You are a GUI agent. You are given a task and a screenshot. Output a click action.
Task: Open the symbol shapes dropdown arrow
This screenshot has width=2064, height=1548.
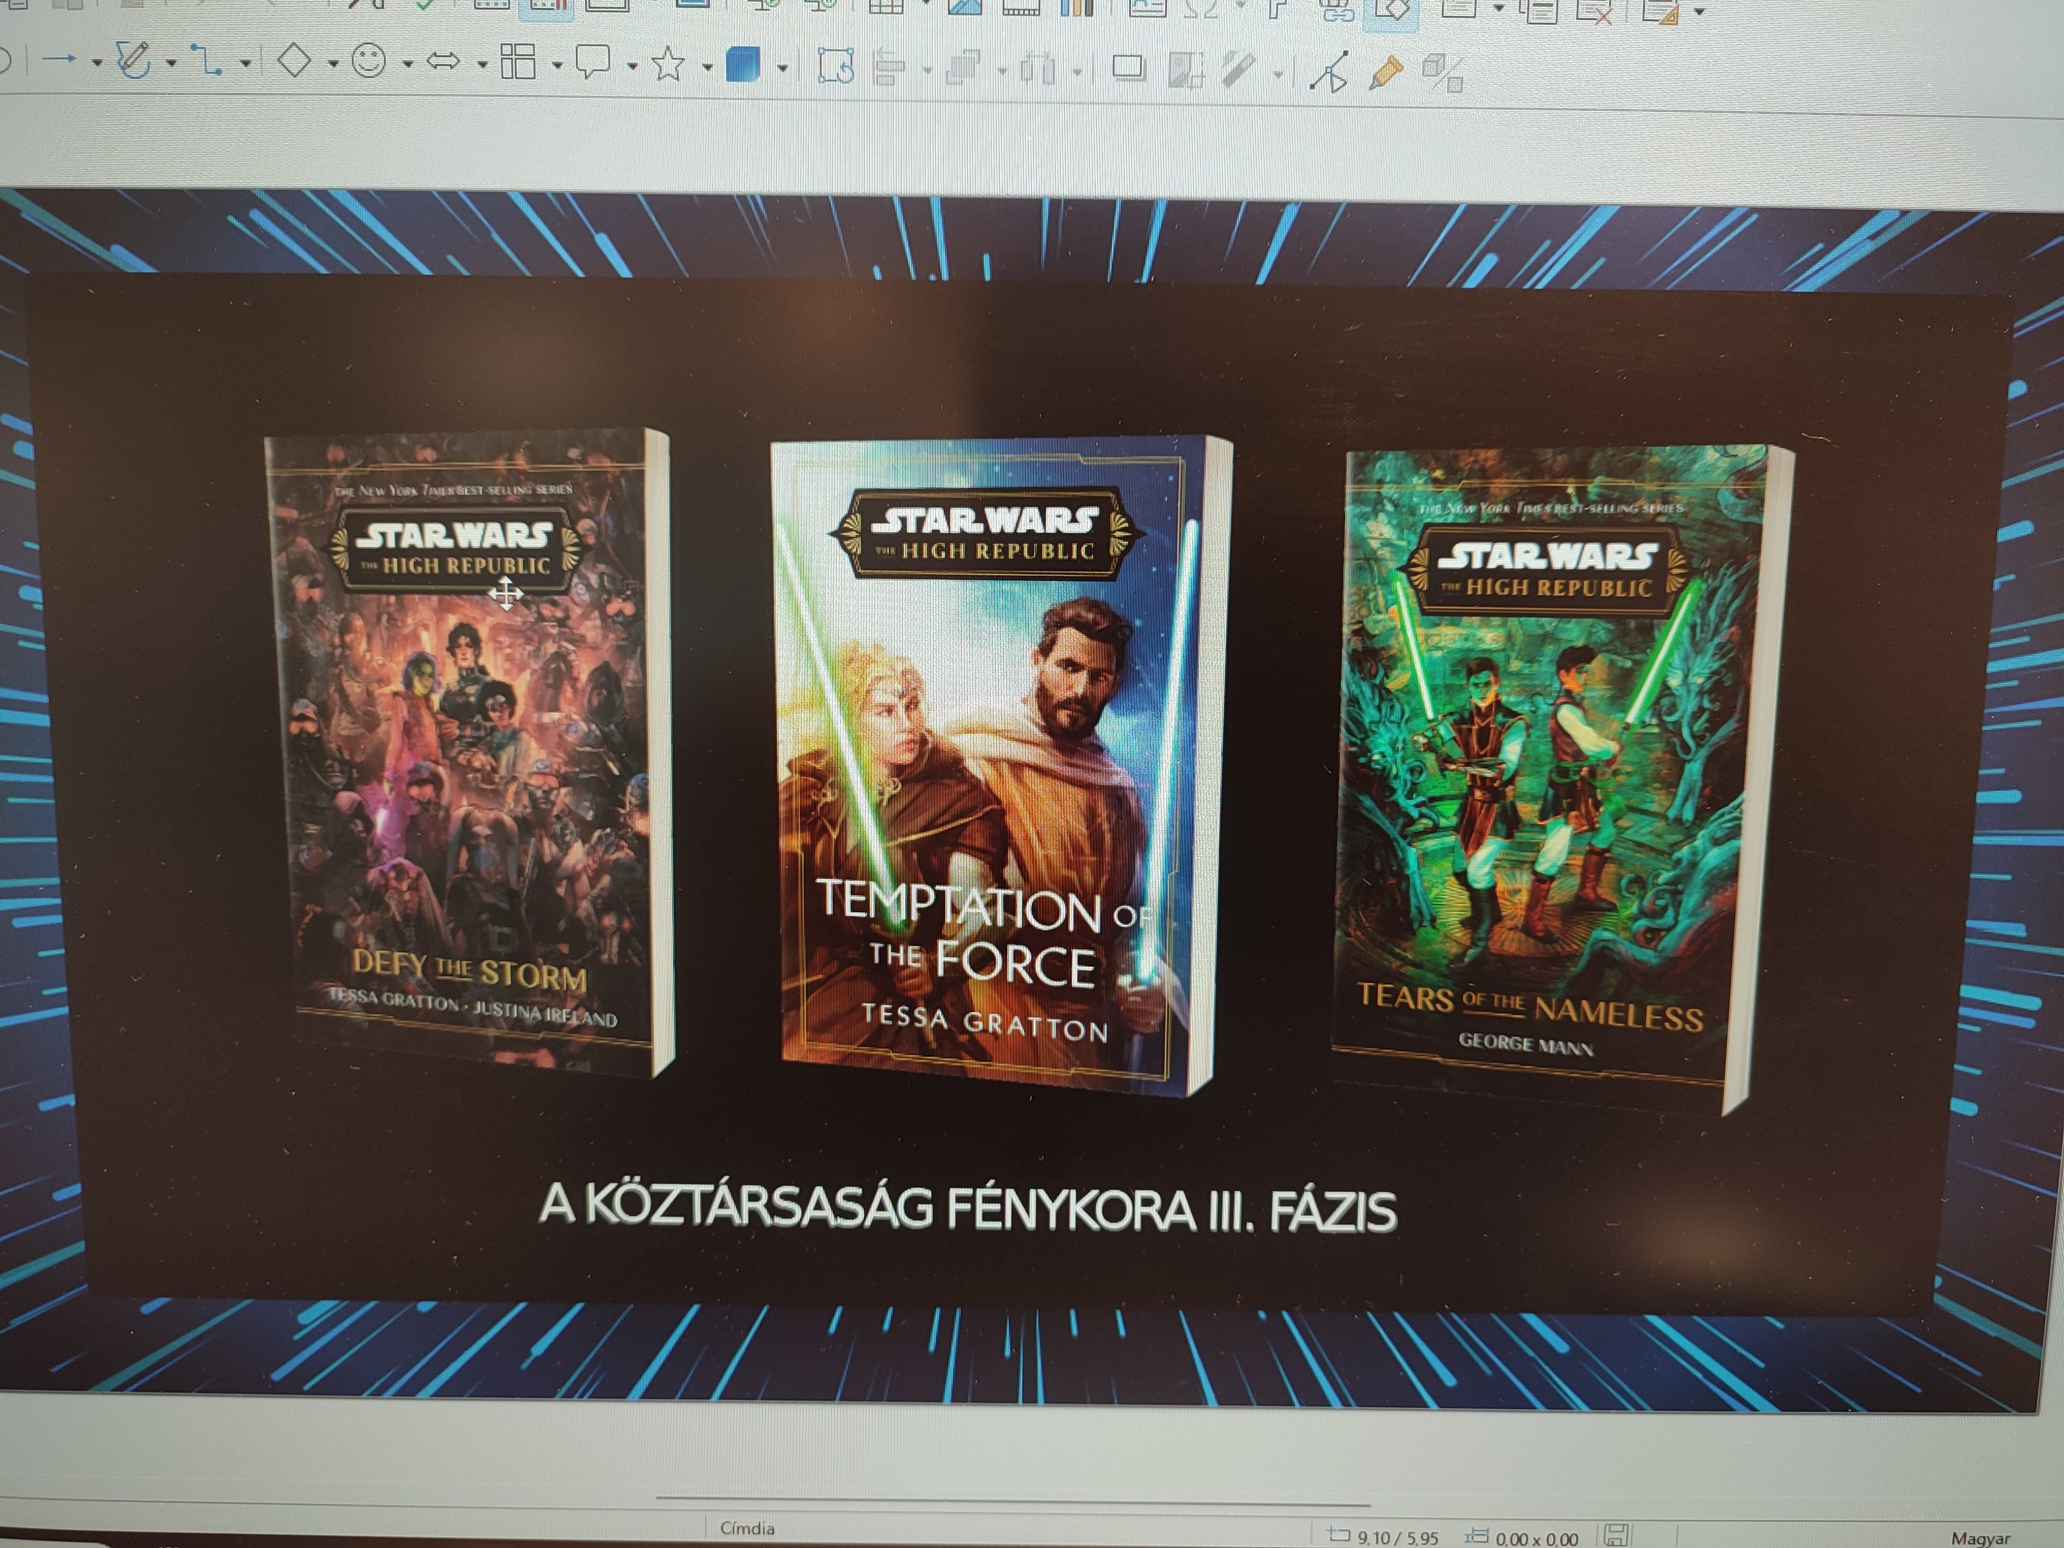pos(408,64)
